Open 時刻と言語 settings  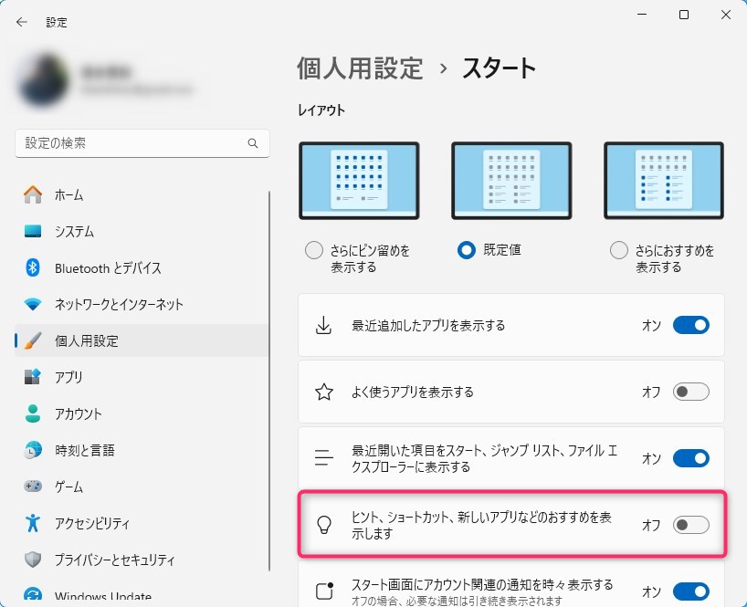click(x=84, y=450)
